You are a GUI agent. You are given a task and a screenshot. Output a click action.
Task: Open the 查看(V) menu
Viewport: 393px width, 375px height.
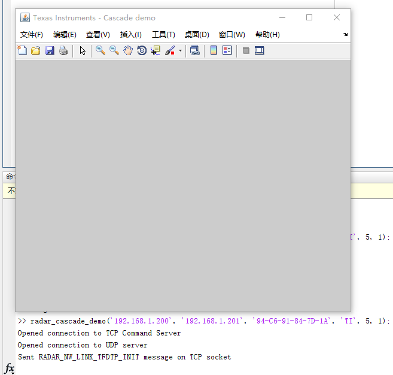point(98,35)
